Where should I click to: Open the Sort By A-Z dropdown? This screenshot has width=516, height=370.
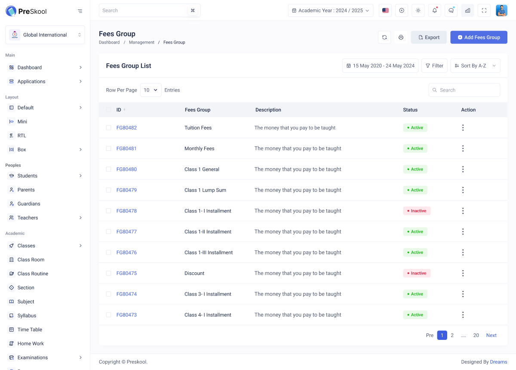tap(475, 66)
